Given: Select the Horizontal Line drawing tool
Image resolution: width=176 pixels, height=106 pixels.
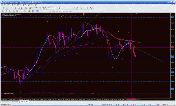Looking at the screenshot, I should (x=70, y=8).
